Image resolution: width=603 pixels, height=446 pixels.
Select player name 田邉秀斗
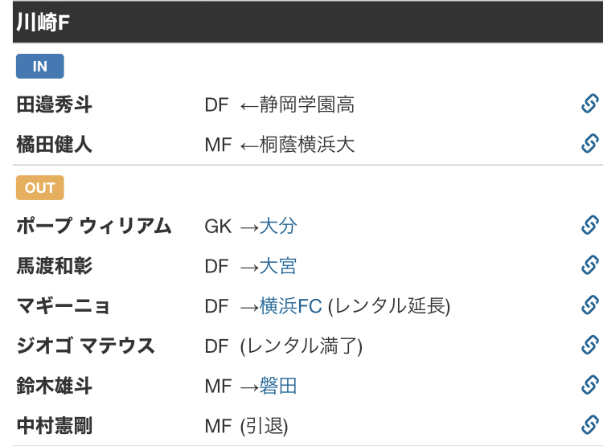click(x=54, y=104)
